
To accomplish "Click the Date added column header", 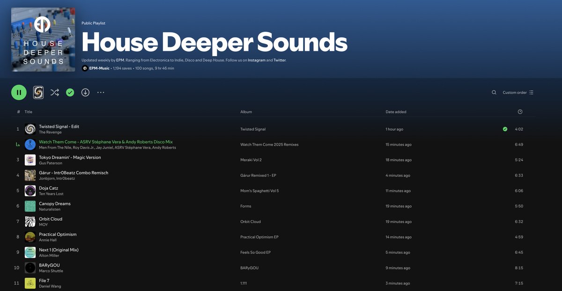I will pos(396,112).
